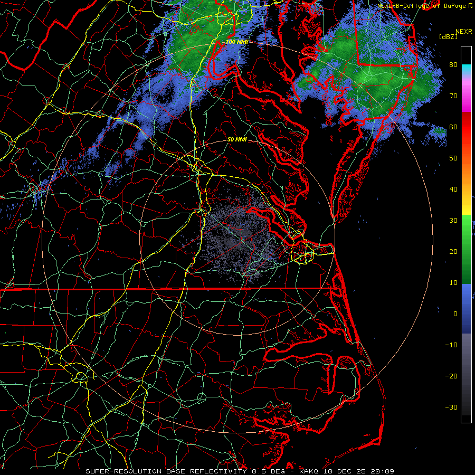Click the 40 value on the dBZ scale

click(x=453, y=189)
